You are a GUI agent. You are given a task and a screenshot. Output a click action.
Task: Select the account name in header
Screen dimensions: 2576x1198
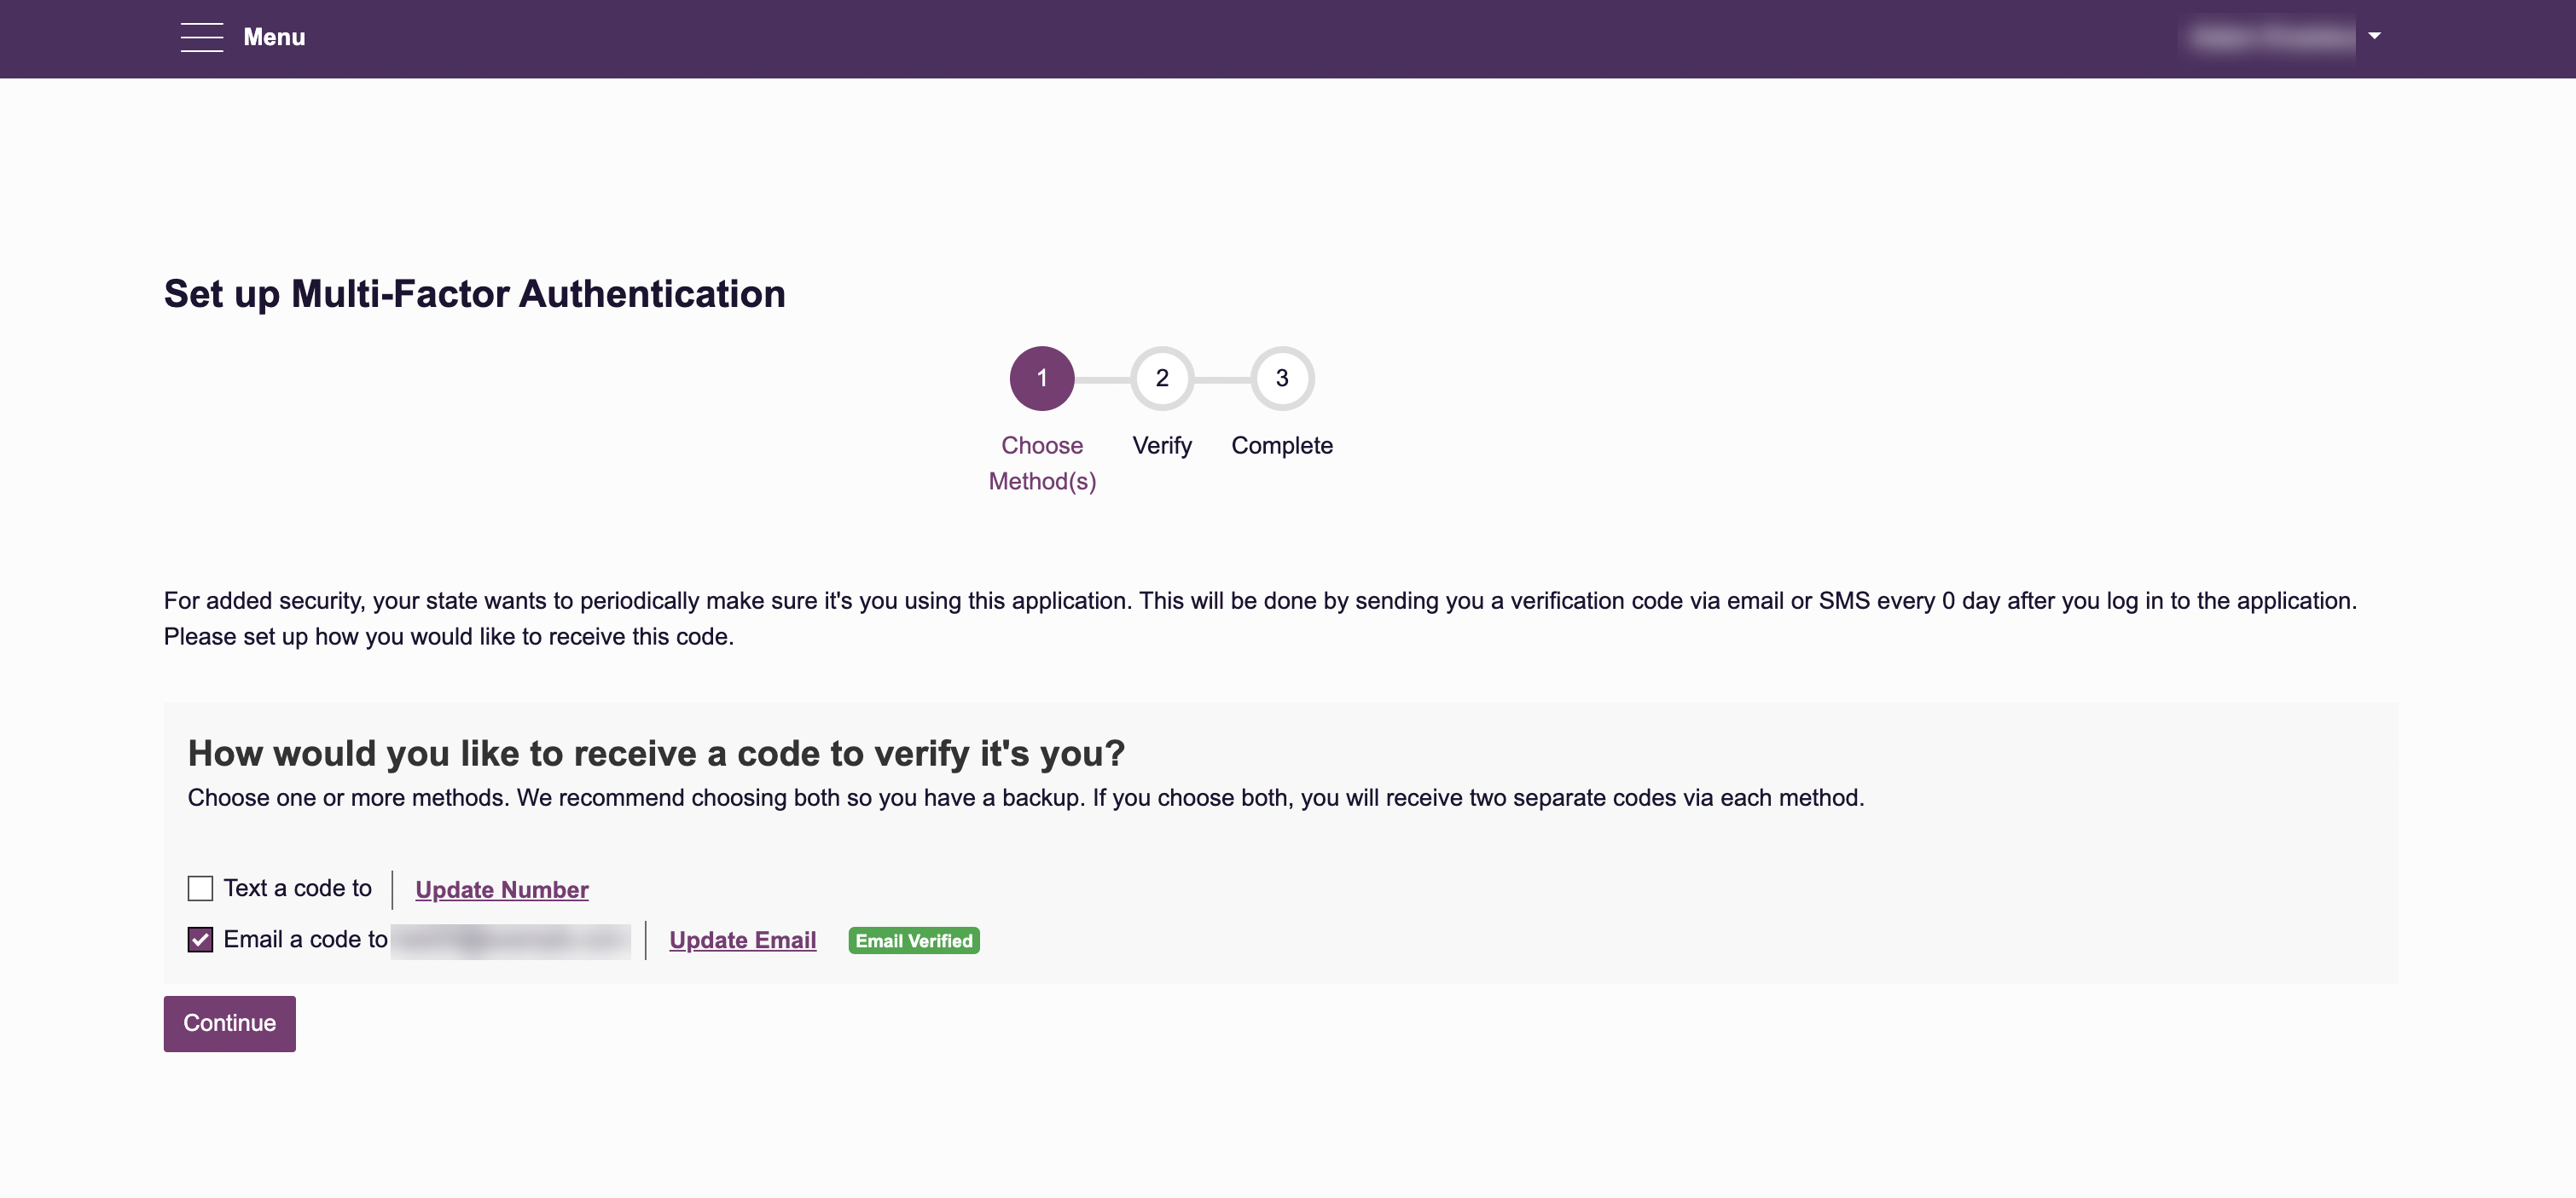(2270, 37)
